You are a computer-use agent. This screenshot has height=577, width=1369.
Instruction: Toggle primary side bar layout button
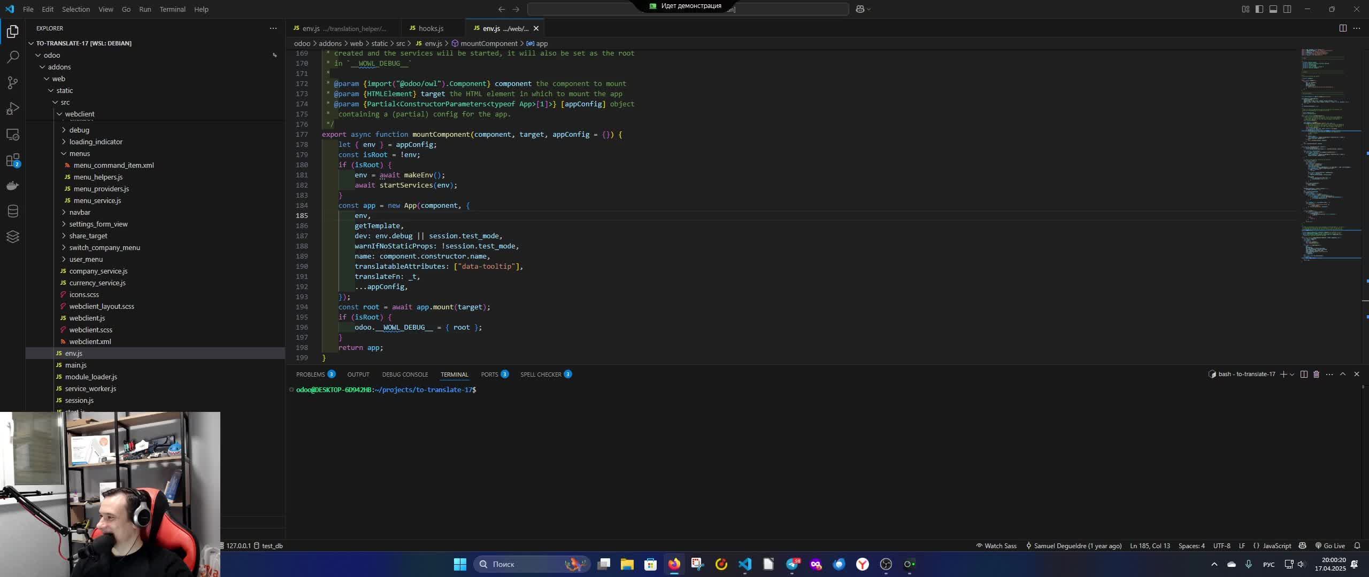pyautogui.click(x=1259, y=9)
